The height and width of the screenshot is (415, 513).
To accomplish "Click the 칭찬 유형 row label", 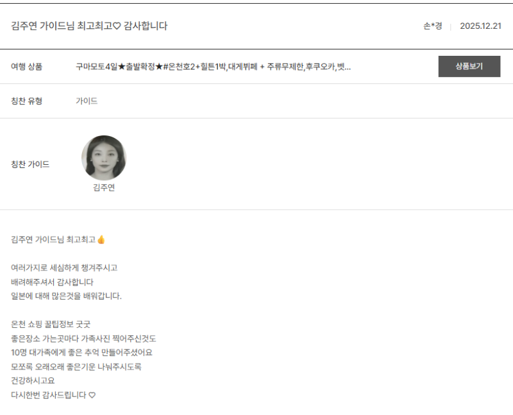I will (x=27, y=101).
